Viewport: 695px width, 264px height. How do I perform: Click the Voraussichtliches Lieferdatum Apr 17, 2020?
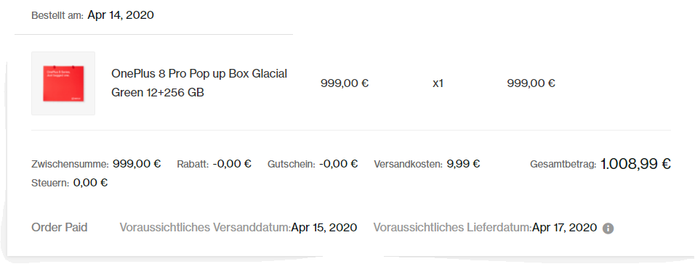click(564, 228)
